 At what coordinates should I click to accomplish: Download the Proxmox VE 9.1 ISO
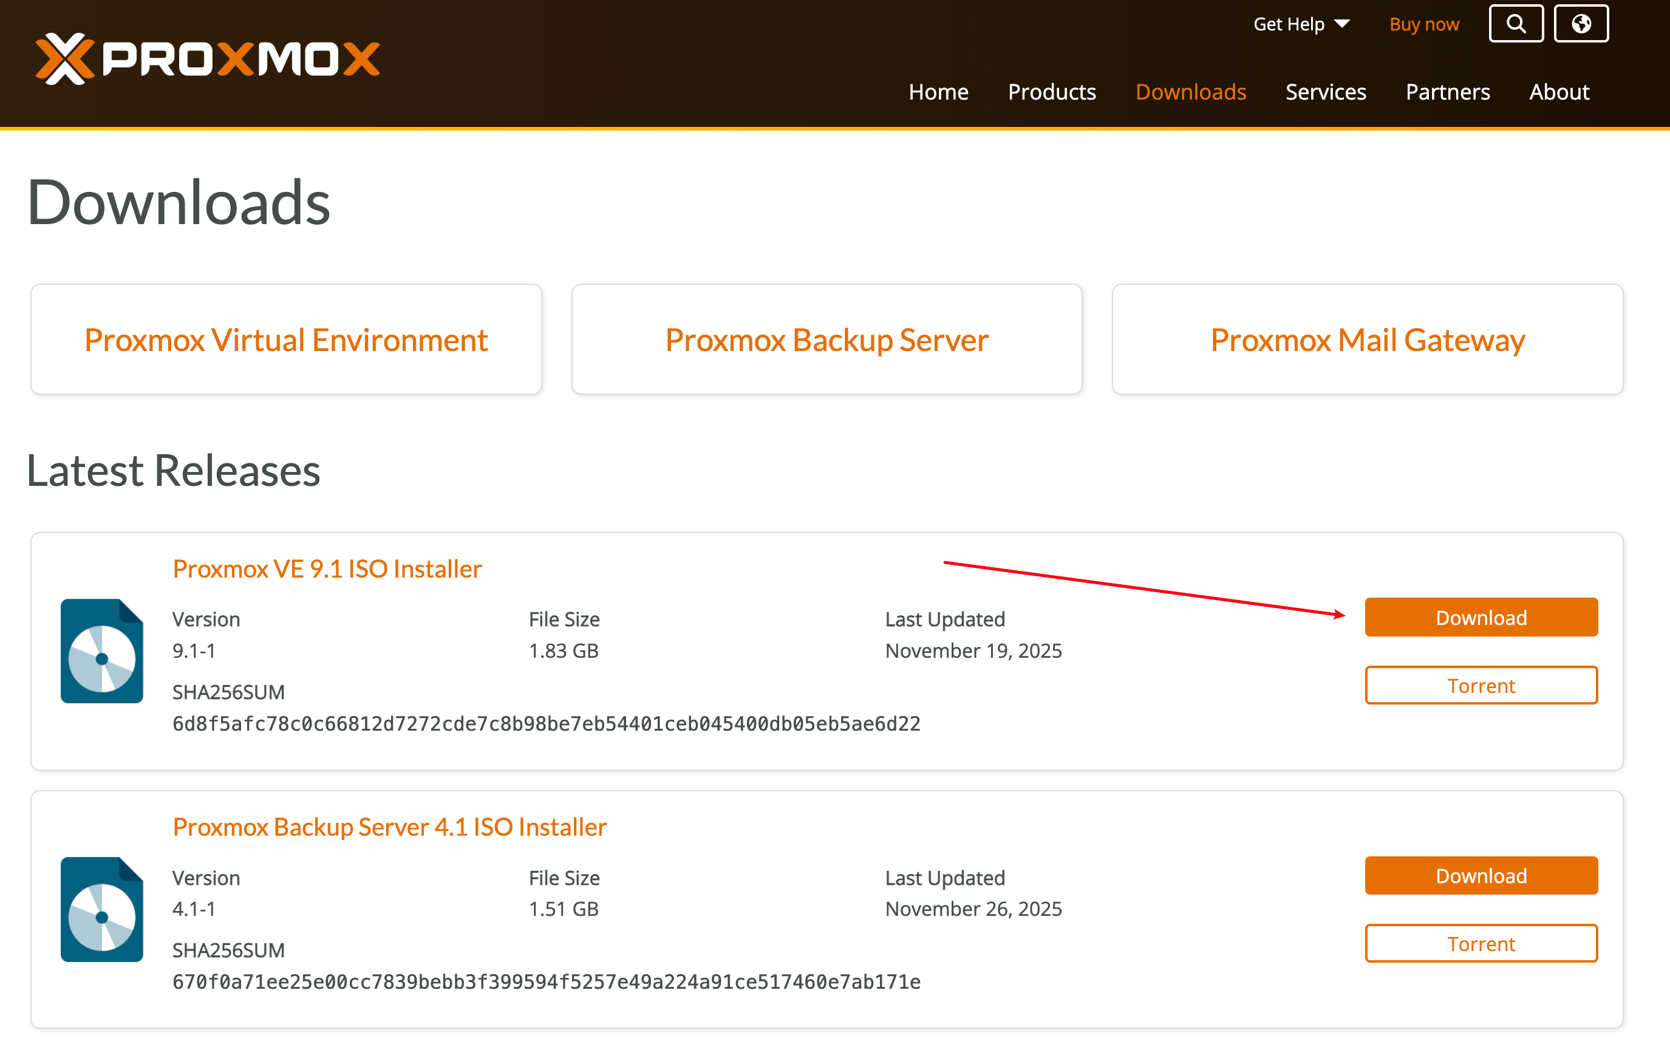(x=1481, y=618)
